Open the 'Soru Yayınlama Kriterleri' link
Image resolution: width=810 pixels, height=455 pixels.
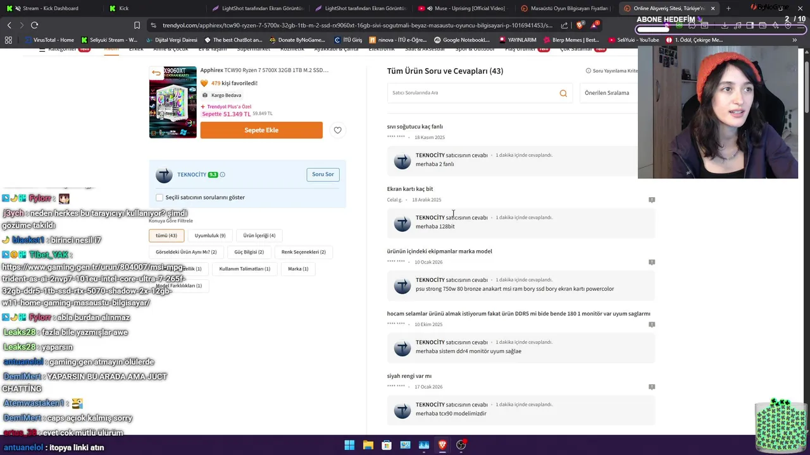pyautogui.click(x=615, y=71)
